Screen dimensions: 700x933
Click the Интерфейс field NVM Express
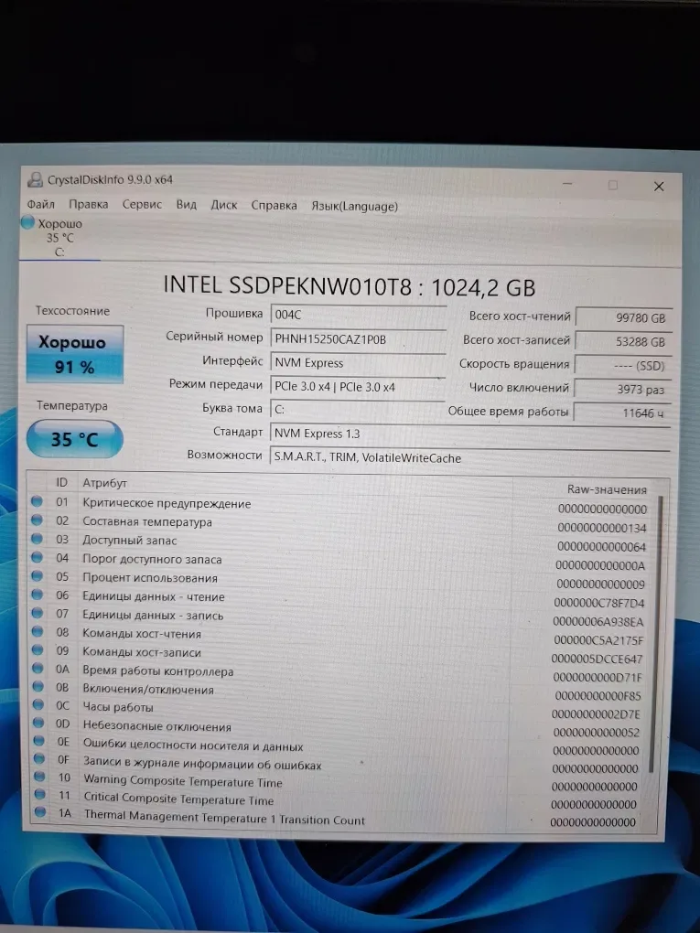359,362
